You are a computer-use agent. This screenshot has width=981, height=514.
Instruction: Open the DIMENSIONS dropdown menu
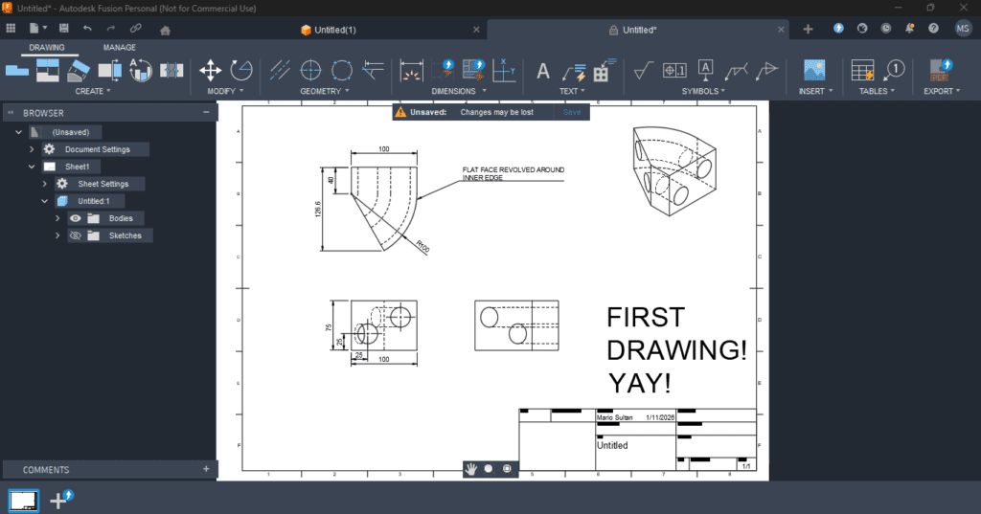coord(458,92)
